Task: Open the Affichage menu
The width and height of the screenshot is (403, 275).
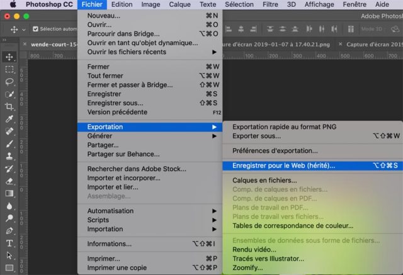Action: (x=319, y=4)
